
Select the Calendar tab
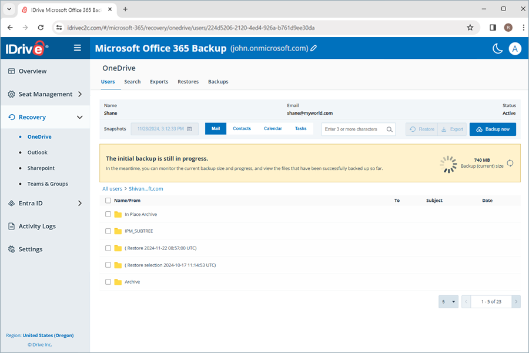[x=273, y=129]
